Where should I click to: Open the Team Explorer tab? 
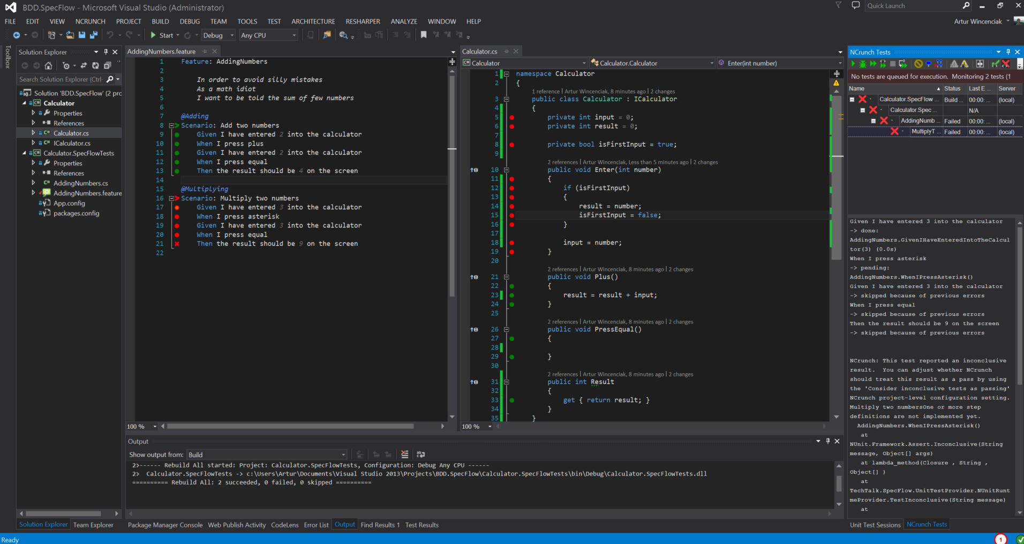coord(93,525)
